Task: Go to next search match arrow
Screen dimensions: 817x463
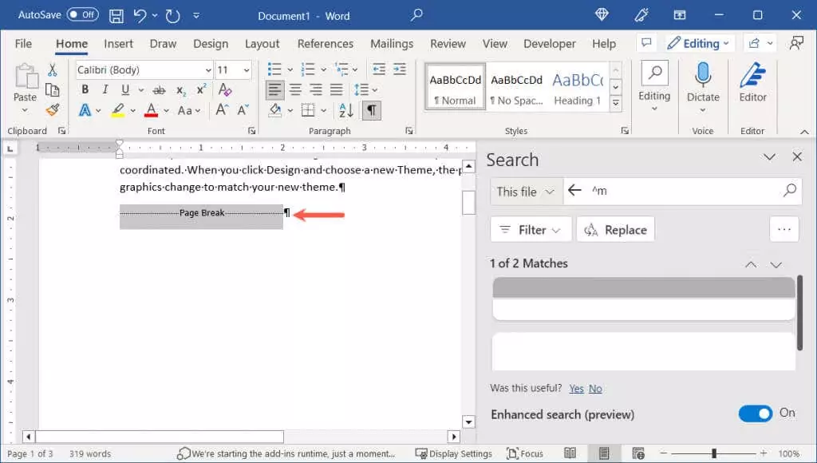Action: point(776,264)
